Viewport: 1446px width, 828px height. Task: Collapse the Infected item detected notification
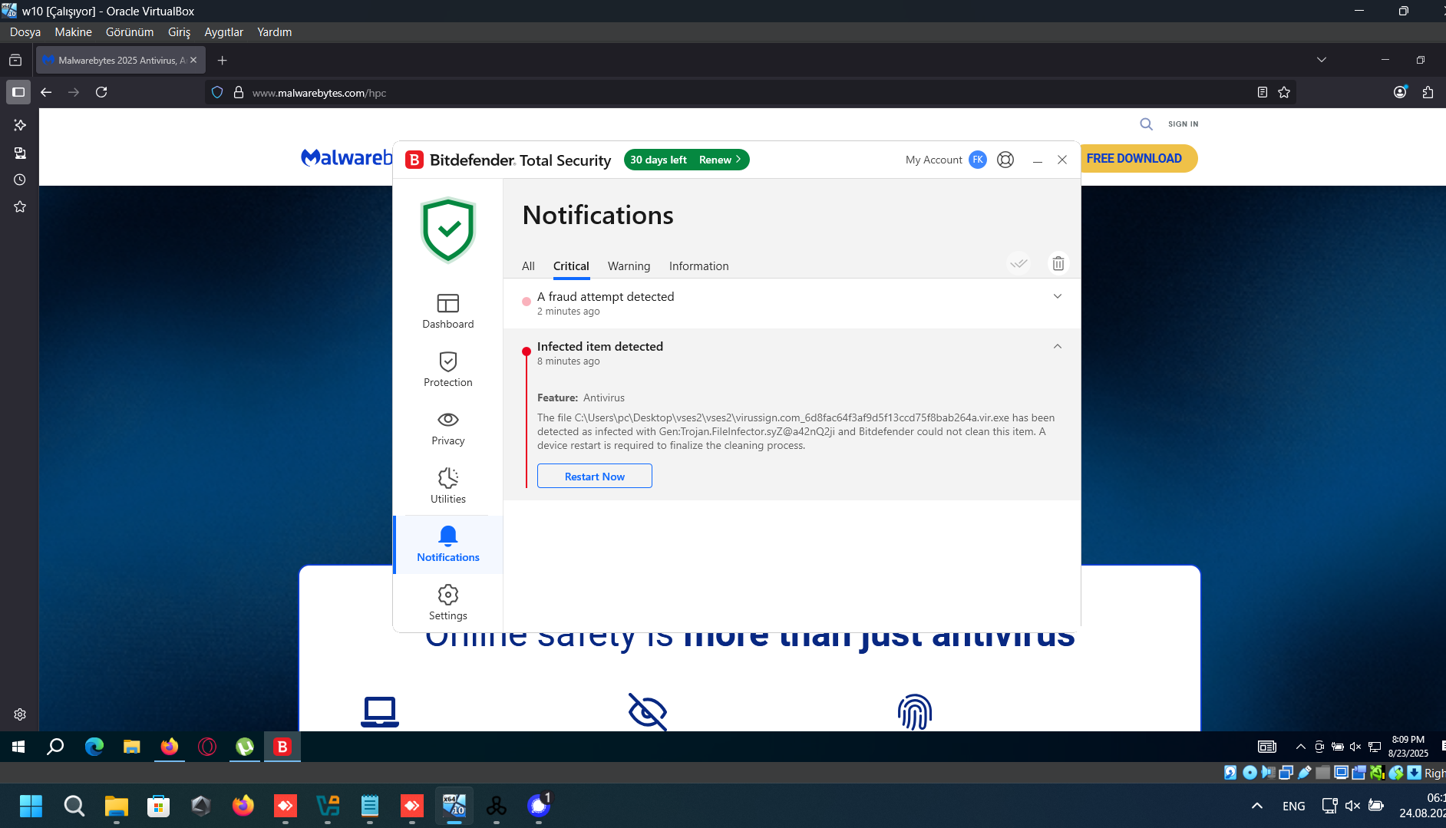tap(1057, 346)
